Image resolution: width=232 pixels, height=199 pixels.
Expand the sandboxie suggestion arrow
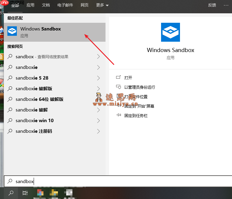(98, 67)
